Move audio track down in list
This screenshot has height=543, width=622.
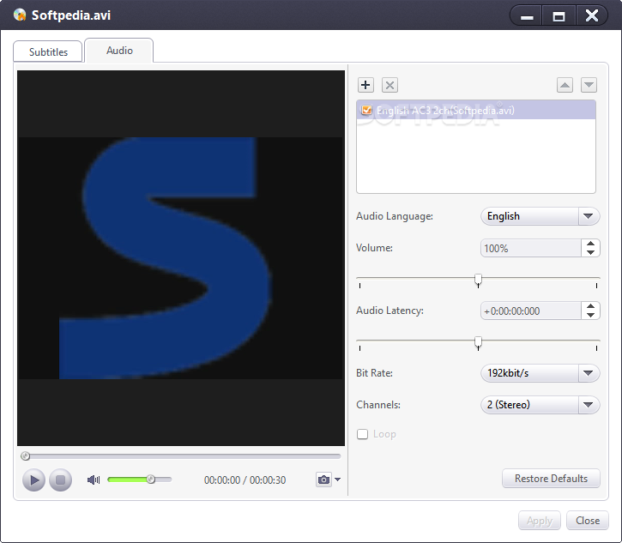(x=589, y=85)
